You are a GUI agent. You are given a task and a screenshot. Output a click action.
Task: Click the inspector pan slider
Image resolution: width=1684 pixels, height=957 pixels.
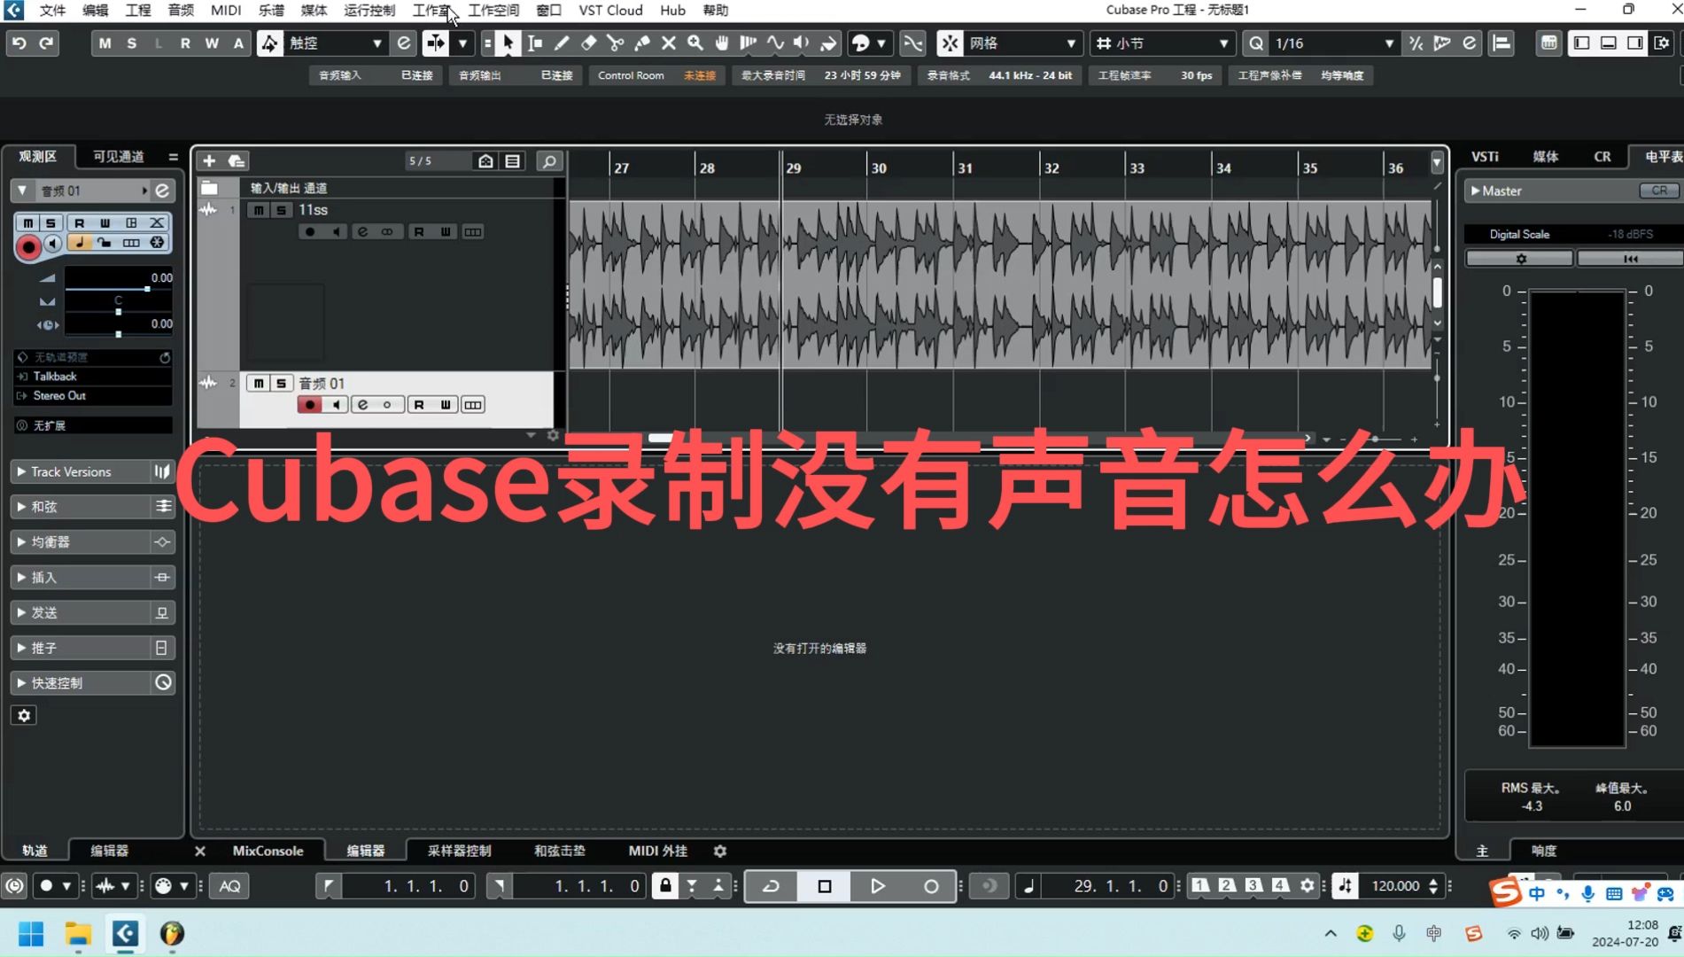tap(118, 312)
